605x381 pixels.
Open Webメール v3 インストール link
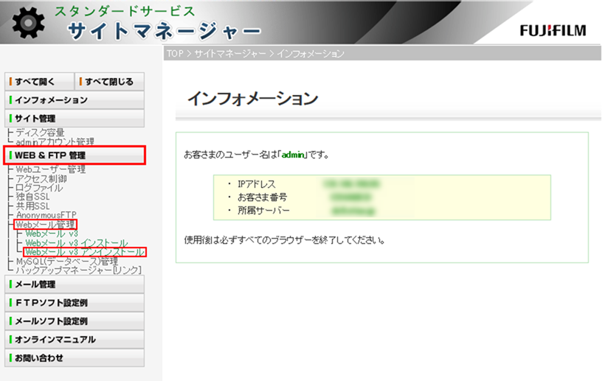(x=77, y=243)
